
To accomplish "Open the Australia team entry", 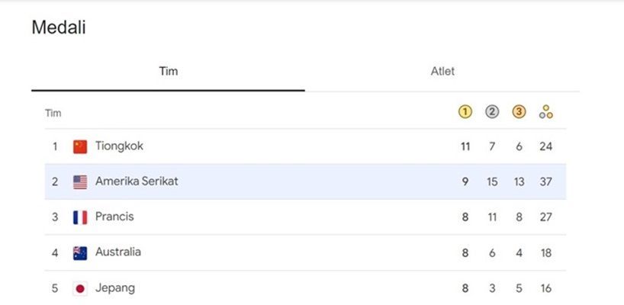I will pyautogui.click(x=305, y=252).
